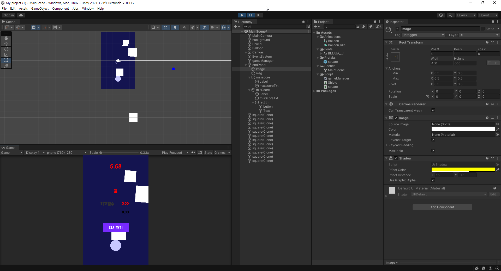The width and height of the screenshot is (501, 271).
Task: Collapse the retBtn object in Hierarchy
Action: pos(253,103)
